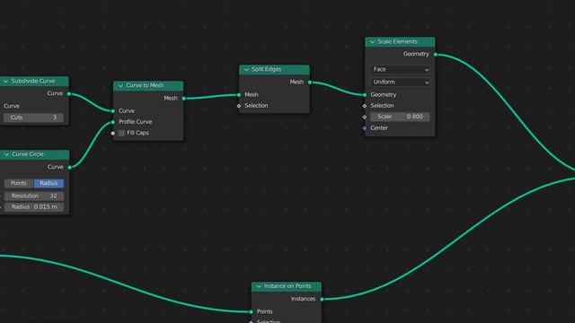
Task: Collapse the Subdivide Curve node
Action: click(x=5, y=82)
